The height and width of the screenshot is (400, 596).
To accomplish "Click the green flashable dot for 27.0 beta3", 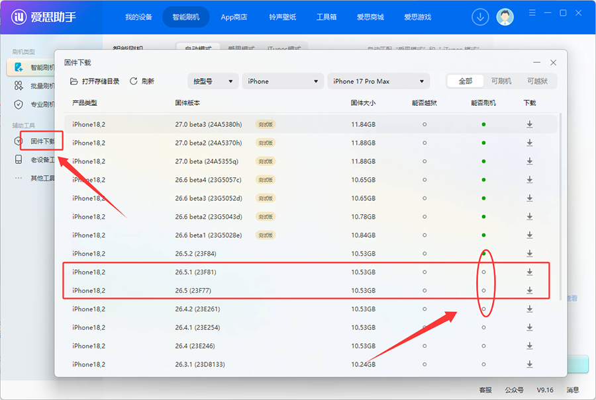I will click(483, 124).
